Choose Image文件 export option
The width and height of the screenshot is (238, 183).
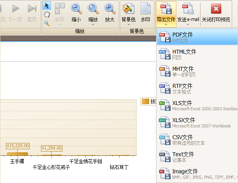click(197, 174)
